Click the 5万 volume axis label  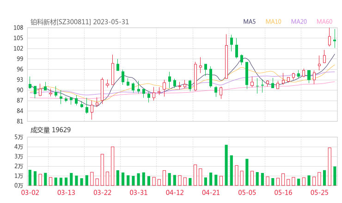19,137
